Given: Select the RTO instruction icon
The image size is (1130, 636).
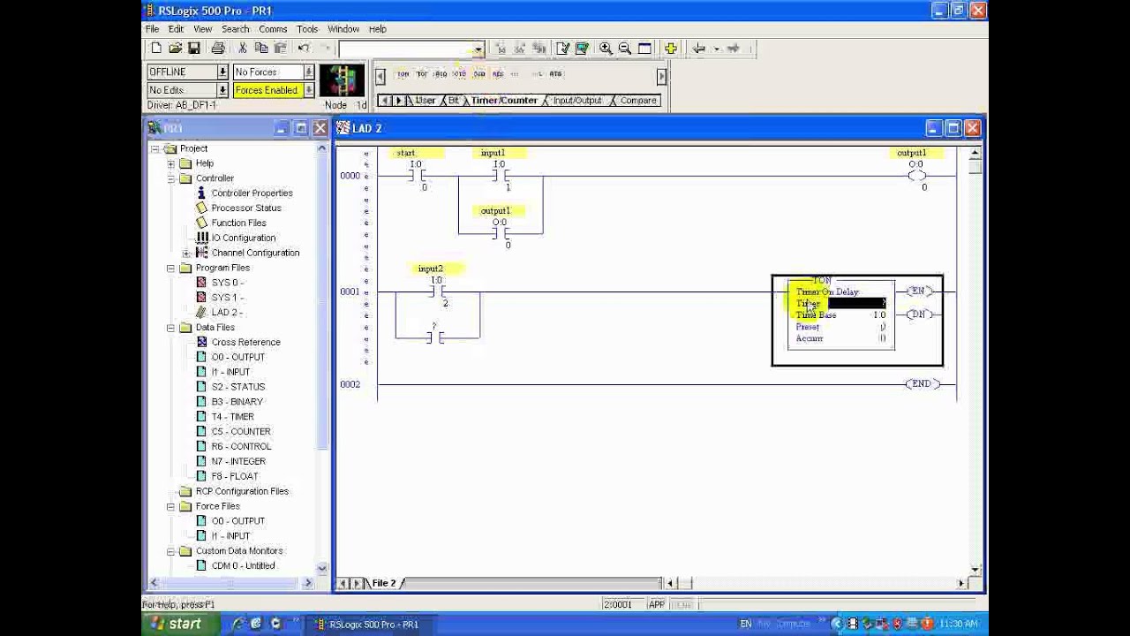Looking at the screenshot, I should (441, 74).
